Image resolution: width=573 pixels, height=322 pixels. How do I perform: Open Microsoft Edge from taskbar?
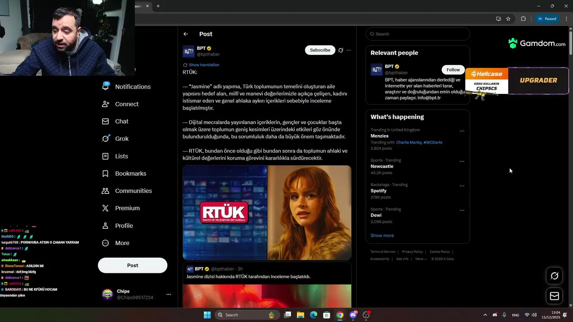(x=314, y=315)
